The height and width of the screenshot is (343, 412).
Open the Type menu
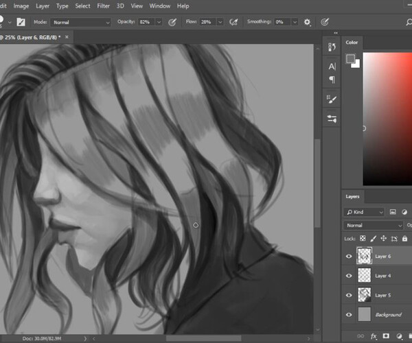(62, 6)
